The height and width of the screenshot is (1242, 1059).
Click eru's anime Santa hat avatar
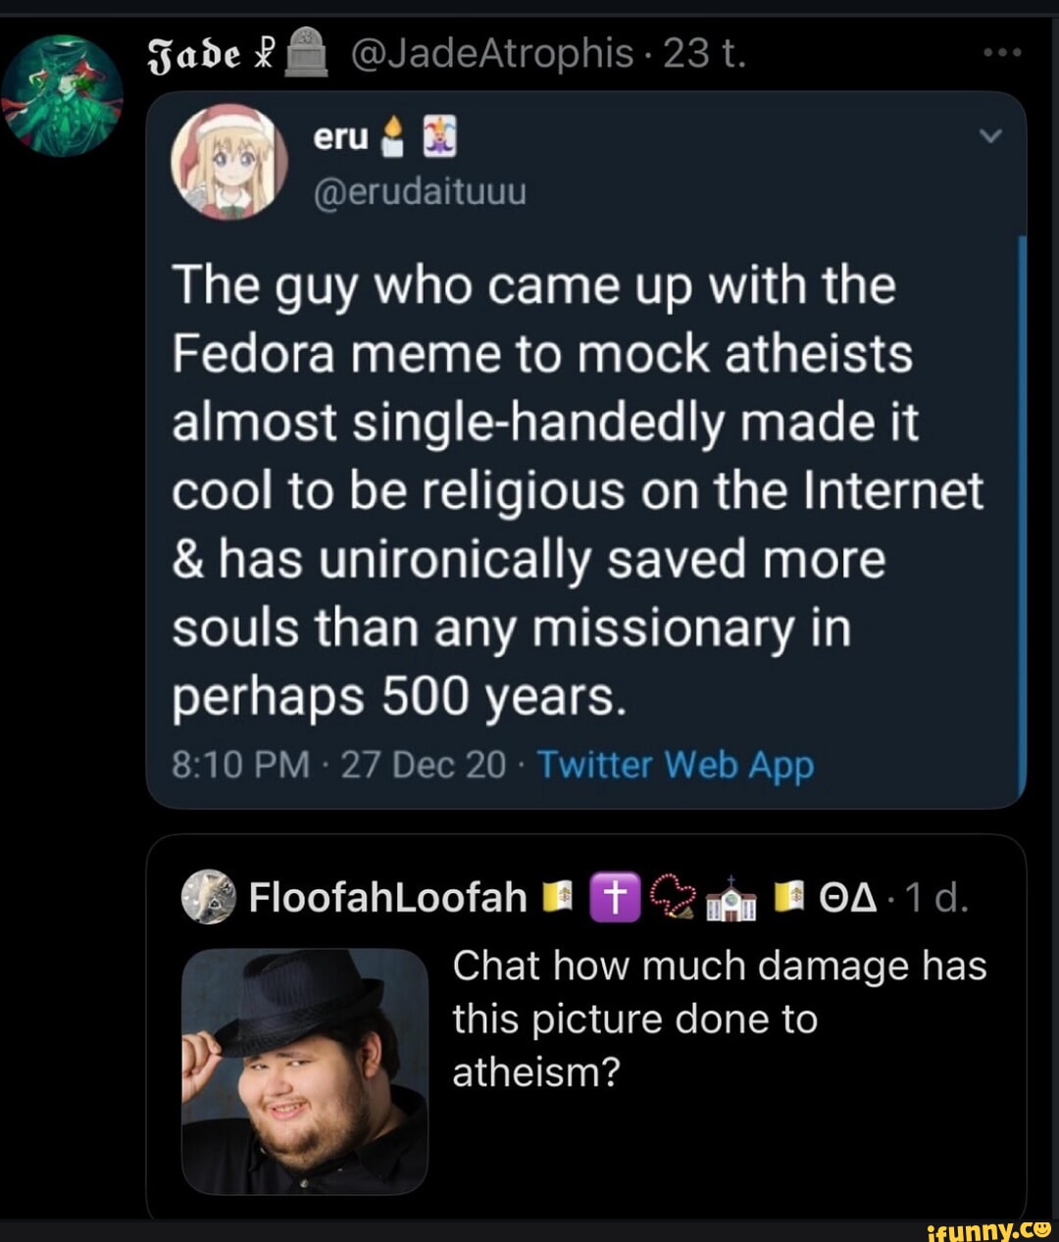[229, 161]
